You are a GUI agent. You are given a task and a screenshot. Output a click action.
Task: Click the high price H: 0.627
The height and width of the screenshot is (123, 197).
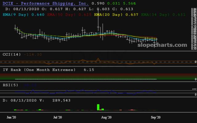point(76,9)
